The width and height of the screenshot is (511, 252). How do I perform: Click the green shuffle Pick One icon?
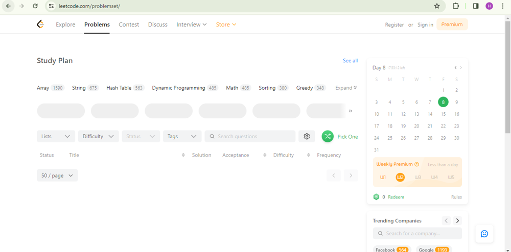coord(328,136)
